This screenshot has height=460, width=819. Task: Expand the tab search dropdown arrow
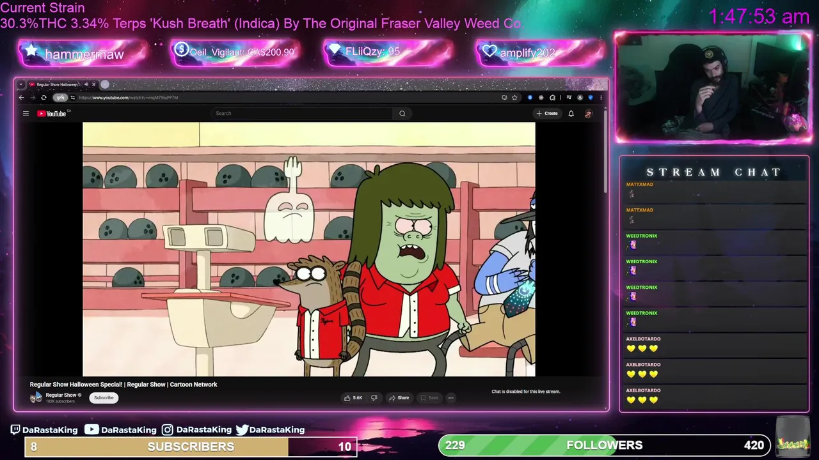pos(21,84)
